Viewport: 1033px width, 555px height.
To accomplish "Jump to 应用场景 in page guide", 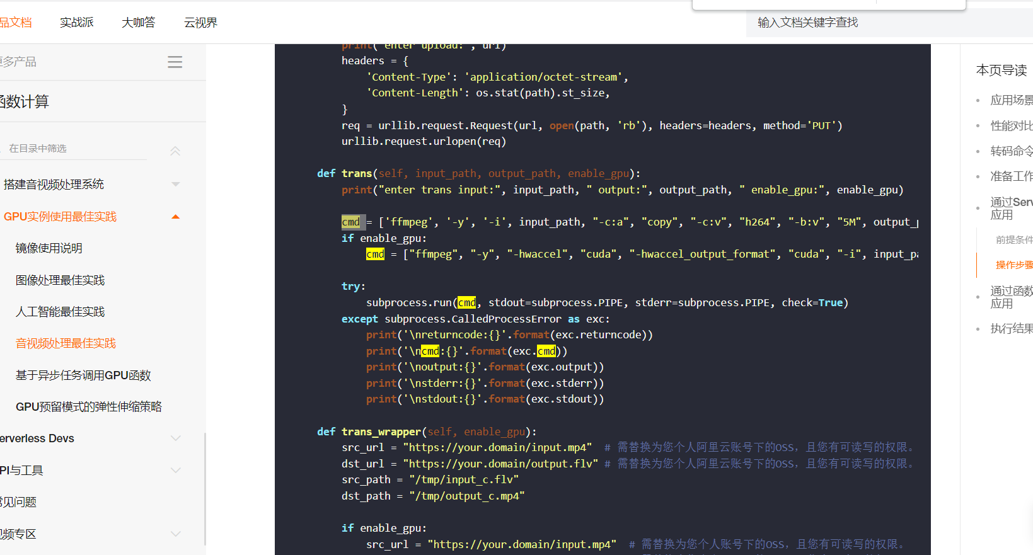I will 1012,100.
